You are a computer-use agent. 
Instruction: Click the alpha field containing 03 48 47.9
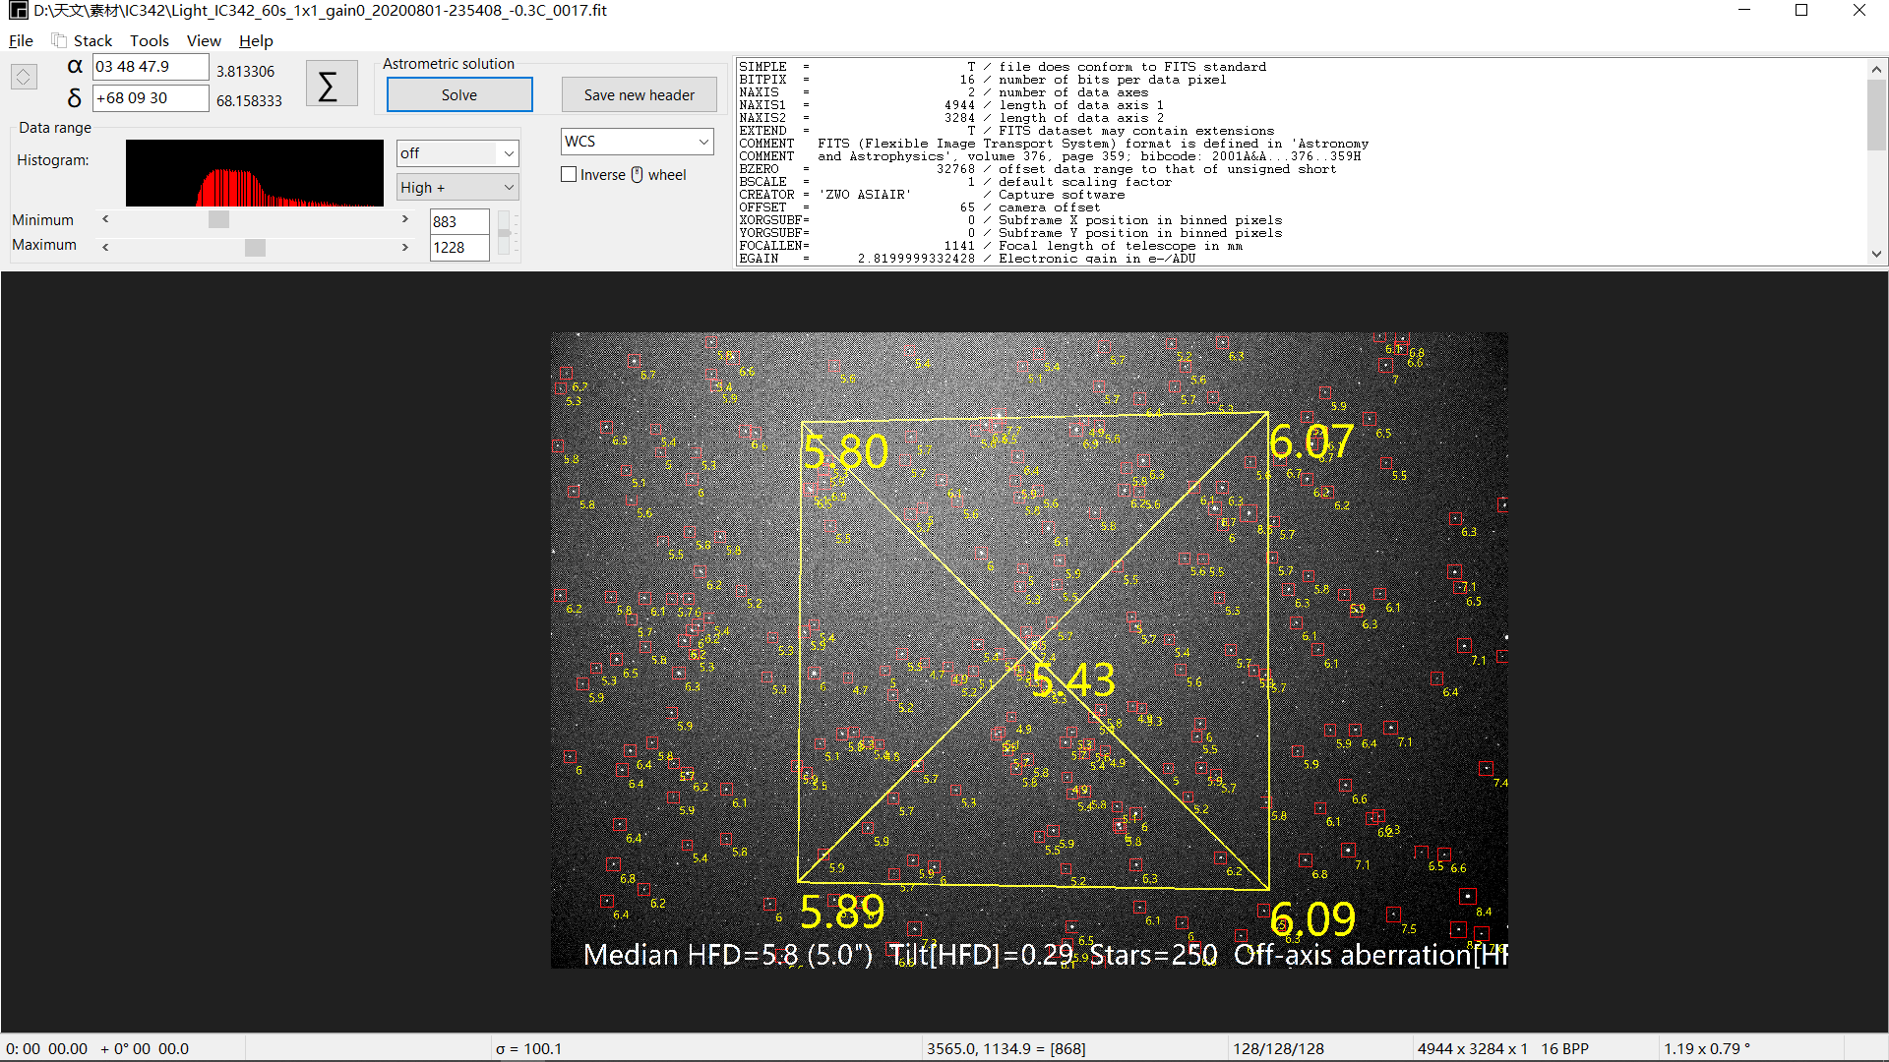[x=151, y=67]
